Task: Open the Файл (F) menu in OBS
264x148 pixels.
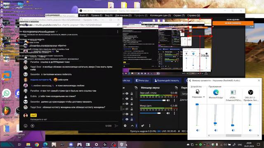Action: (x=84, y=16)
